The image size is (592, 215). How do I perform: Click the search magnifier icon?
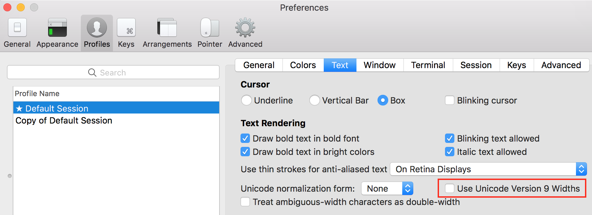coord(92,72)
